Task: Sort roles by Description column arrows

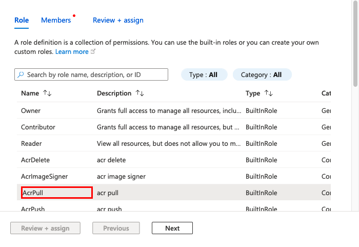Action: pyautogui.click(x=139, y=93)
